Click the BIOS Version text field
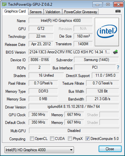This screenshot has width=125, height=156. pos(70,52)
